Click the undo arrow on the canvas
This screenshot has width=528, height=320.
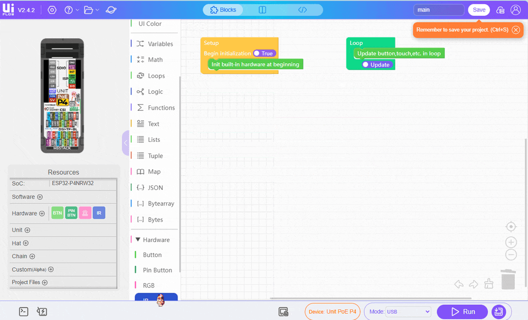[459, 284]
